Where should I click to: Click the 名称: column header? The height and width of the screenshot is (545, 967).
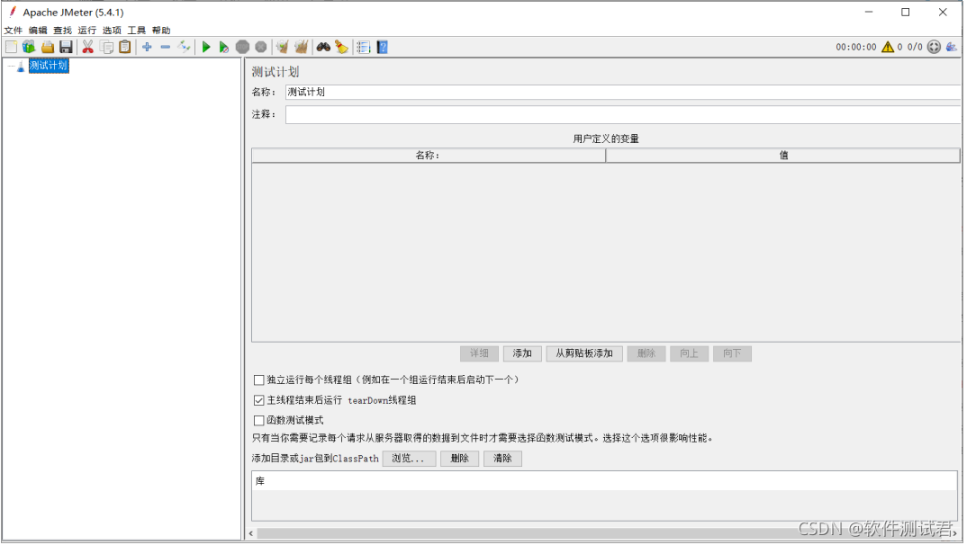(x=428, y=156)
